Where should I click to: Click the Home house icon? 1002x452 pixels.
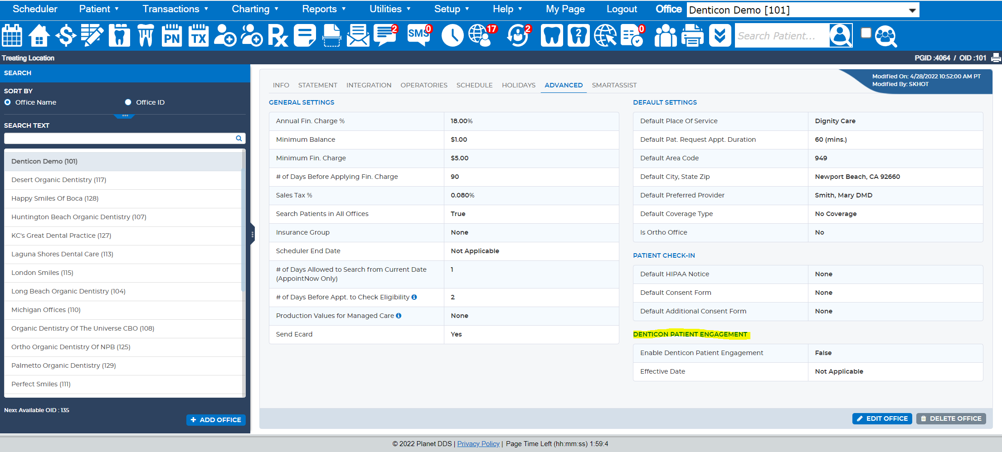coord(39,35)
